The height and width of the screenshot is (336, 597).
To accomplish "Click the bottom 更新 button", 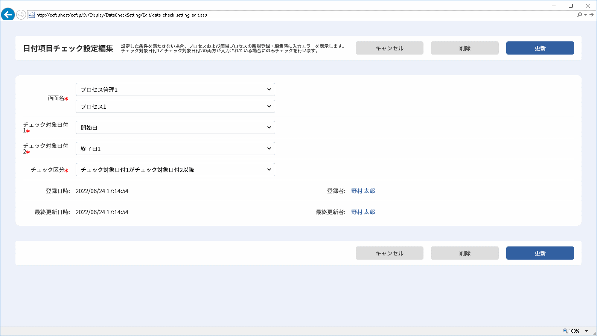I will [x=540, y=253].
